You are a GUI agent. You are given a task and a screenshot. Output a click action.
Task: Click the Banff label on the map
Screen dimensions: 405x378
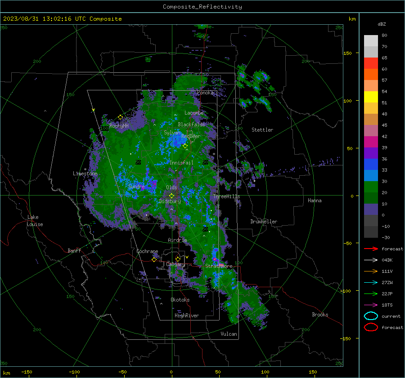point(74,251)
